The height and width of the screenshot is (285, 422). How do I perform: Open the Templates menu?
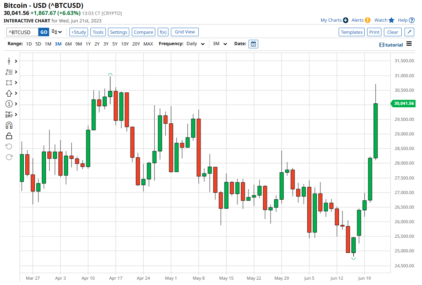click(351, 32)
